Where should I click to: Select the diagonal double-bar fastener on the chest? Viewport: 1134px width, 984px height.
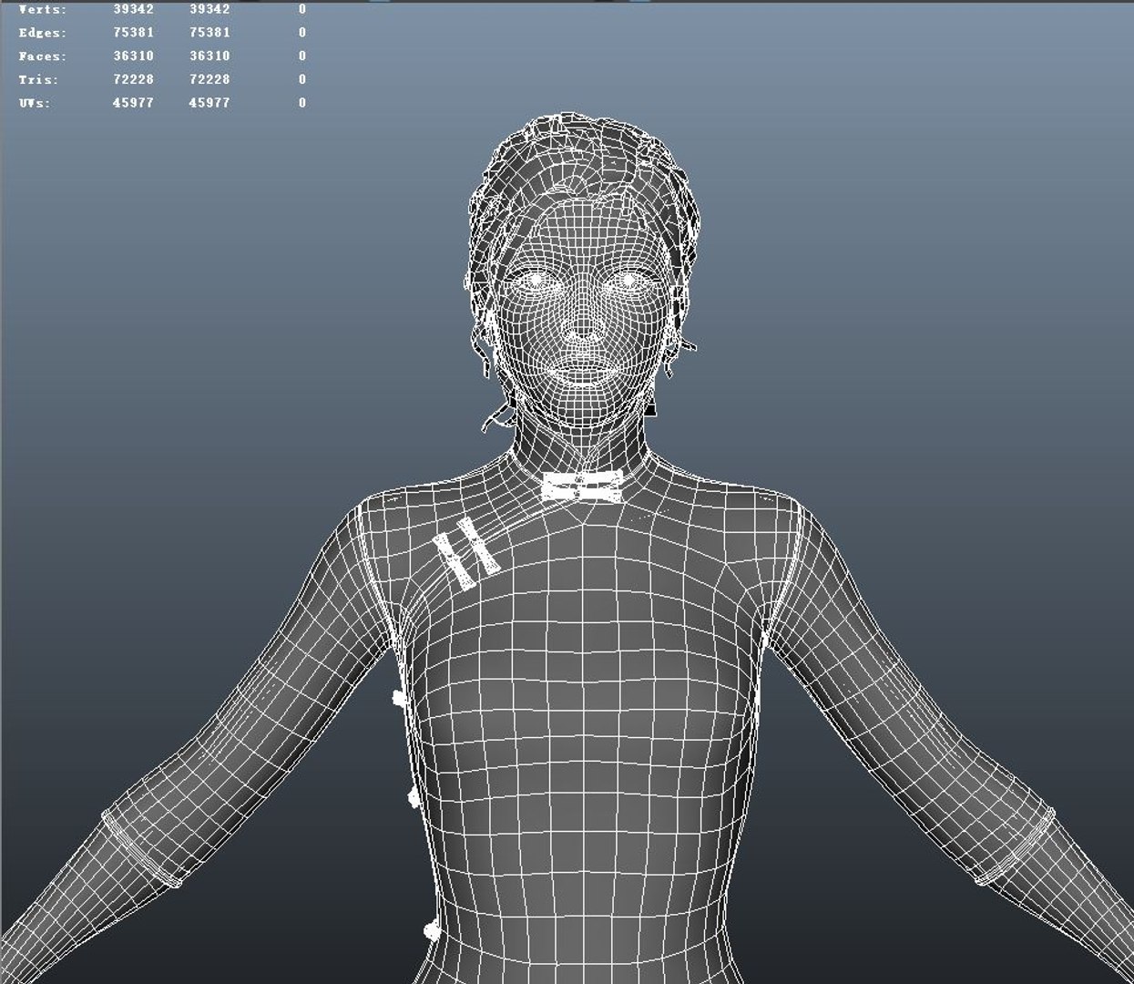pos(466,553)
